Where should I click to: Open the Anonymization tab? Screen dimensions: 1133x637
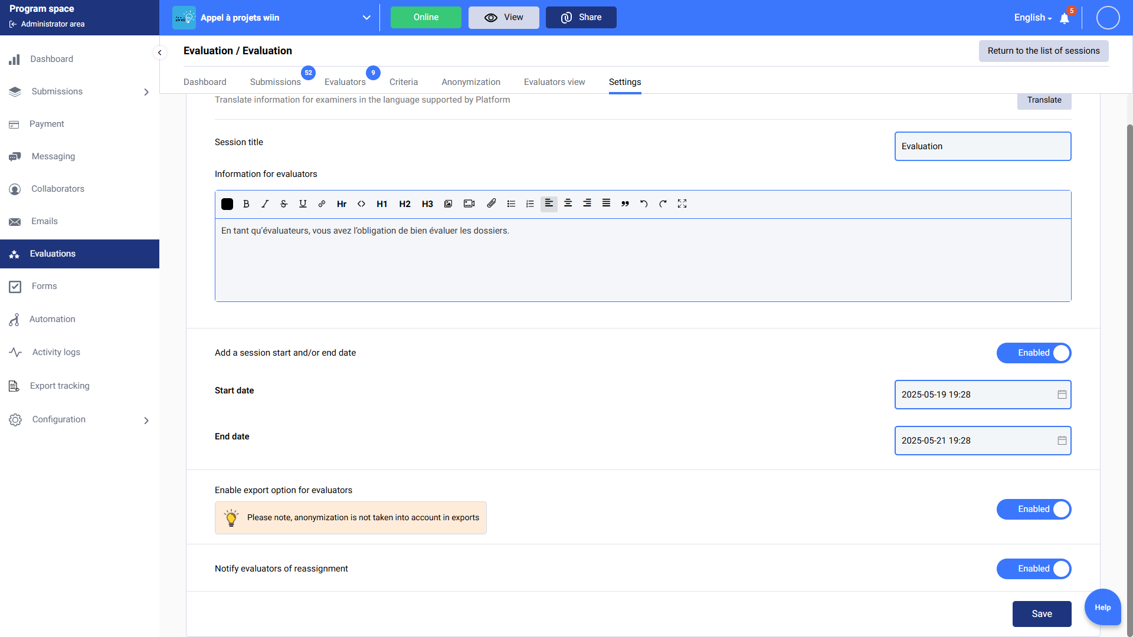(471, 82)
